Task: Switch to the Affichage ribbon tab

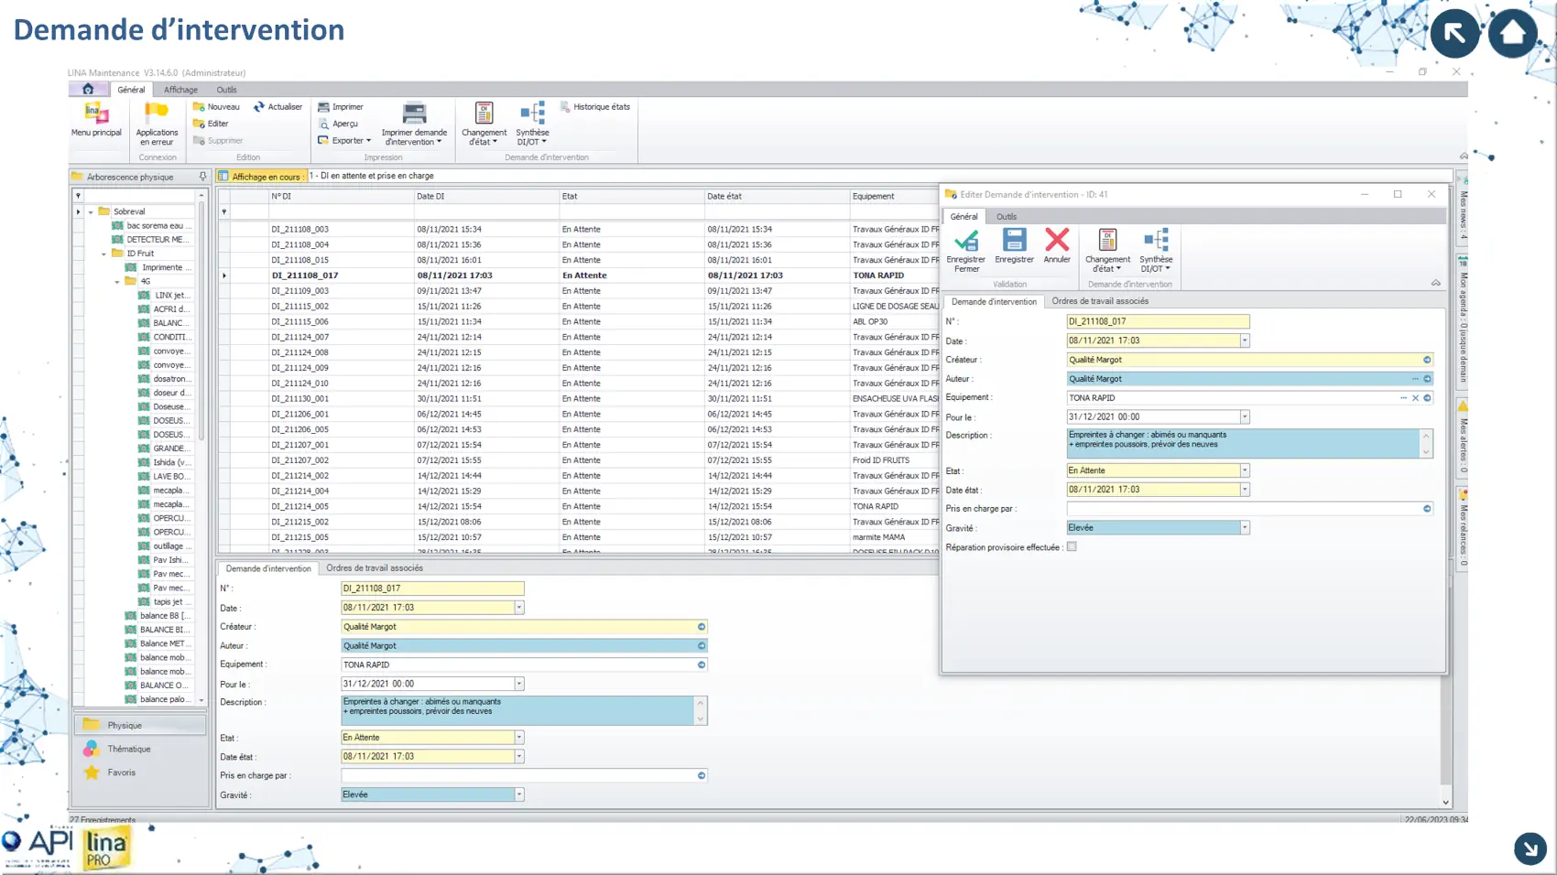Action: [x=180, y=90]
